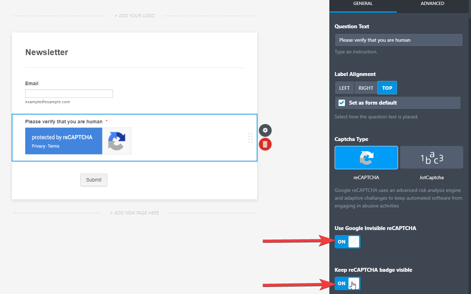Image resolution: width=471 pixels, height=294 pixels.
Task: Select the reCAPTCHA captcha type icon
Action: (x=366, y=158)
